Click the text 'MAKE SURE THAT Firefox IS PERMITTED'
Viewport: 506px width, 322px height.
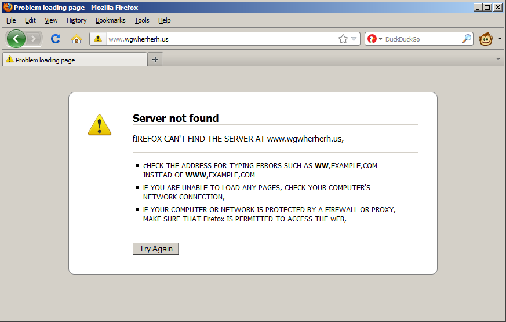pos(208,219)
